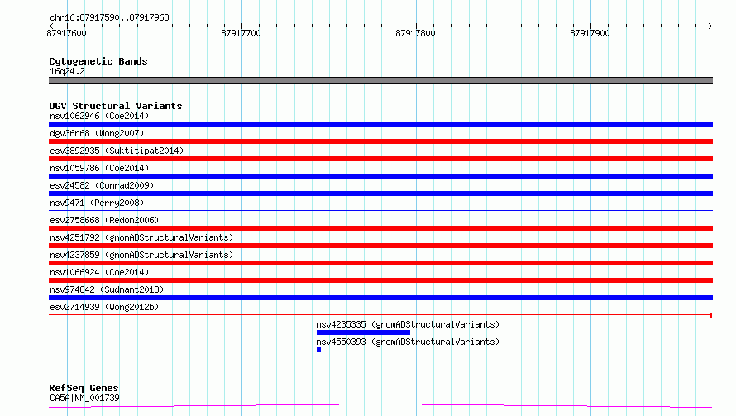
Task: Select variant label nsv974842 (Sudmant2013)
Action: tap(107, 289)
